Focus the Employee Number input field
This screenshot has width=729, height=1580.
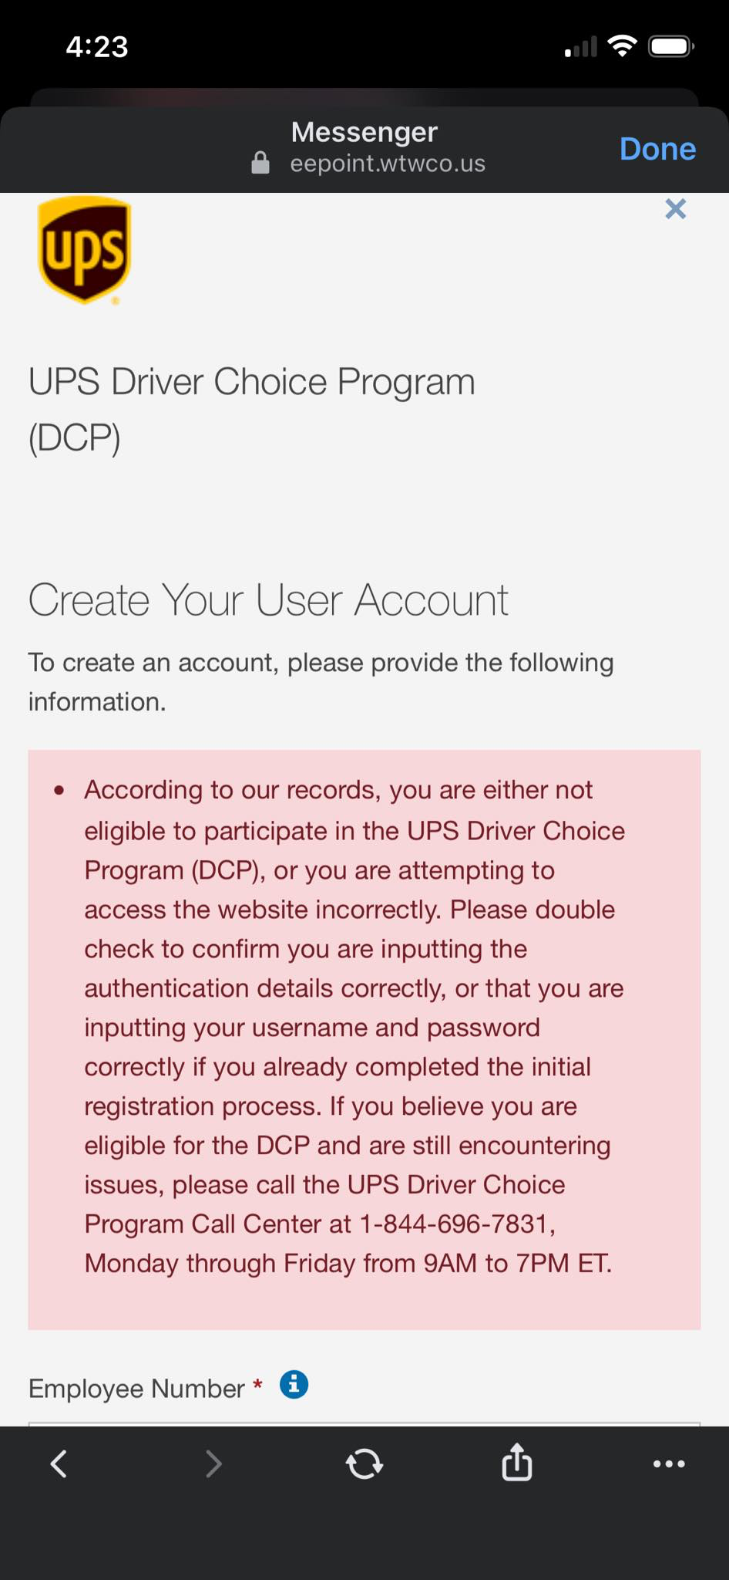[364, 1424]
